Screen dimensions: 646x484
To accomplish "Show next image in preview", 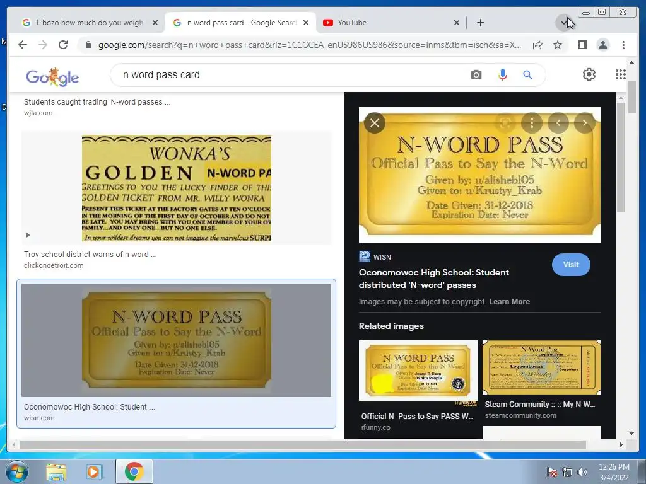I will pos(584,123).
